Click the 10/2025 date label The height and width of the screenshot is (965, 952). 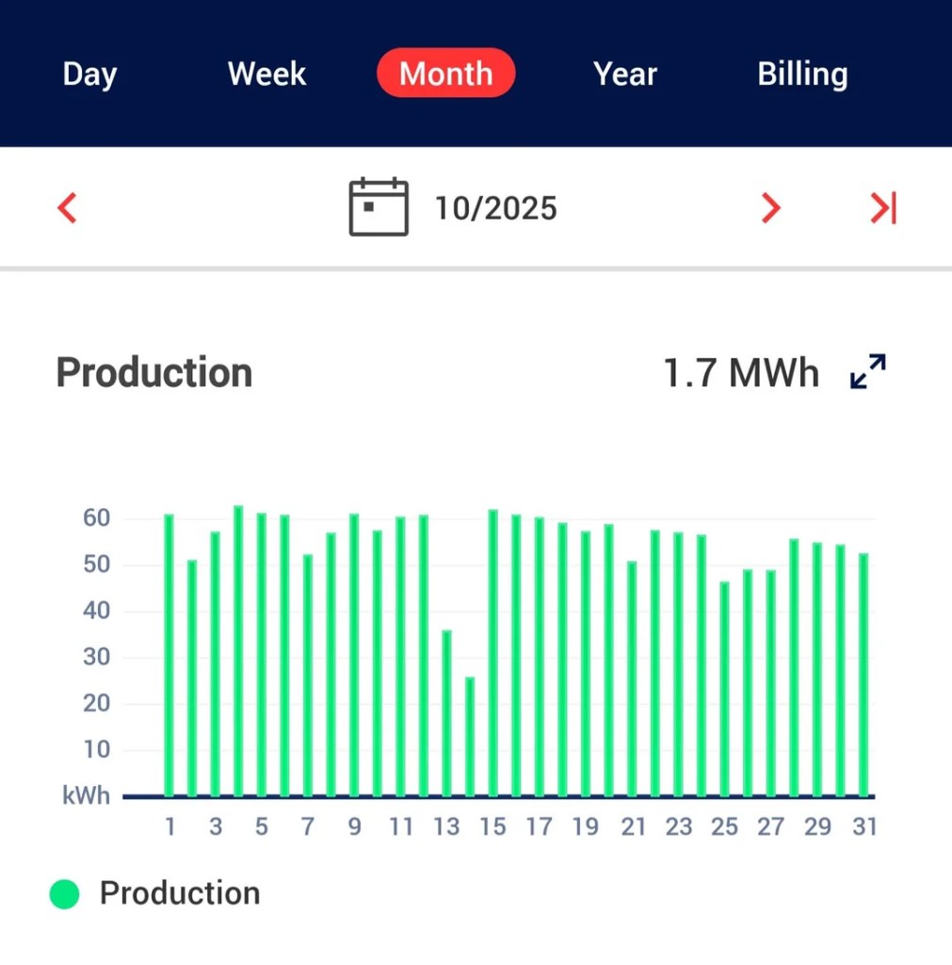point(495,207)
